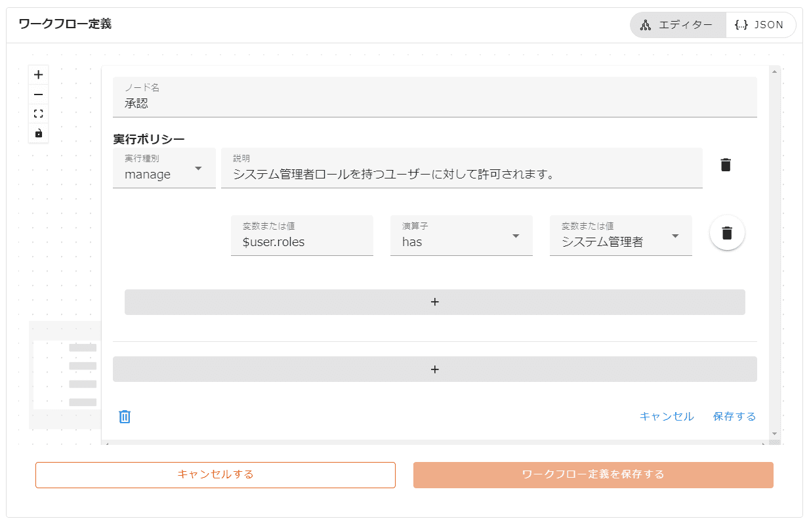Add an execution policy with lower plus bar
Screen dimensions: 809x523
434,369
